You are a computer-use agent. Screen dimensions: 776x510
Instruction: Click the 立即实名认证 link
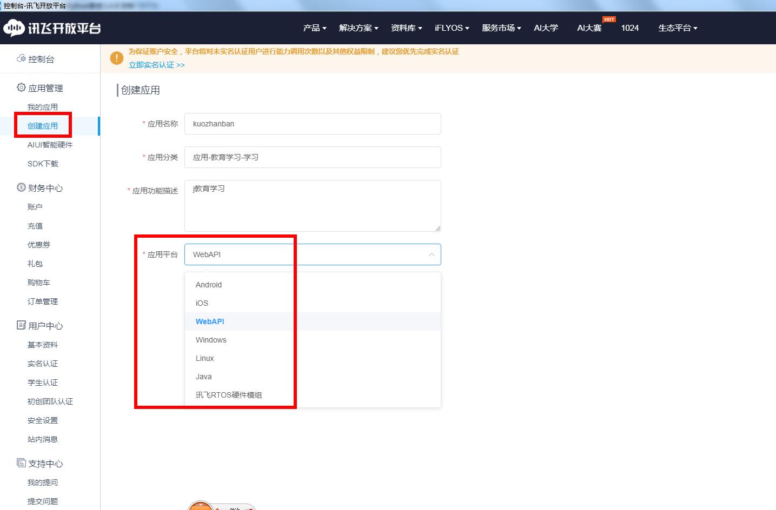(x=156, y=65)
